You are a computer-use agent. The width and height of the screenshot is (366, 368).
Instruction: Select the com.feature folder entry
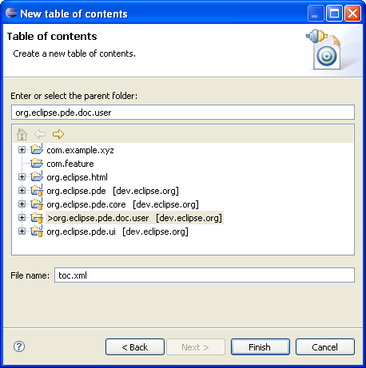pos(70,164)
